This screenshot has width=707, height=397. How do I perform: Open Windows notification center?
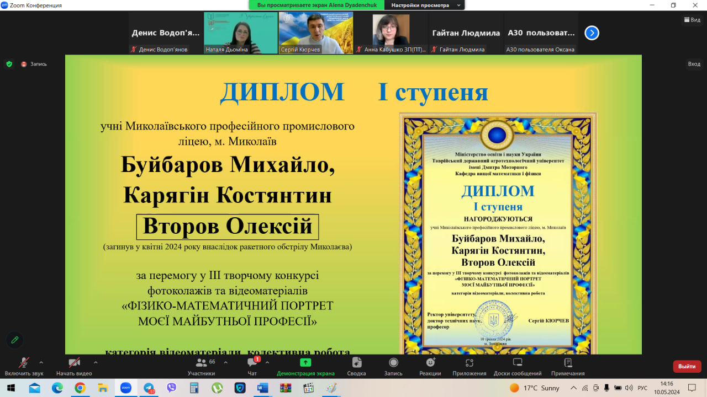[x=692, y=388]
